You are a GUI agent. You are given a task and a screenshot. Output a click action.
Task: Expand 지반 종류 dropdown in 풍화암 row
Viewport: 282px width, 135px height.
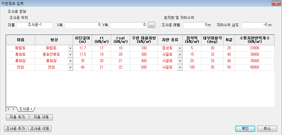point(180,61)
